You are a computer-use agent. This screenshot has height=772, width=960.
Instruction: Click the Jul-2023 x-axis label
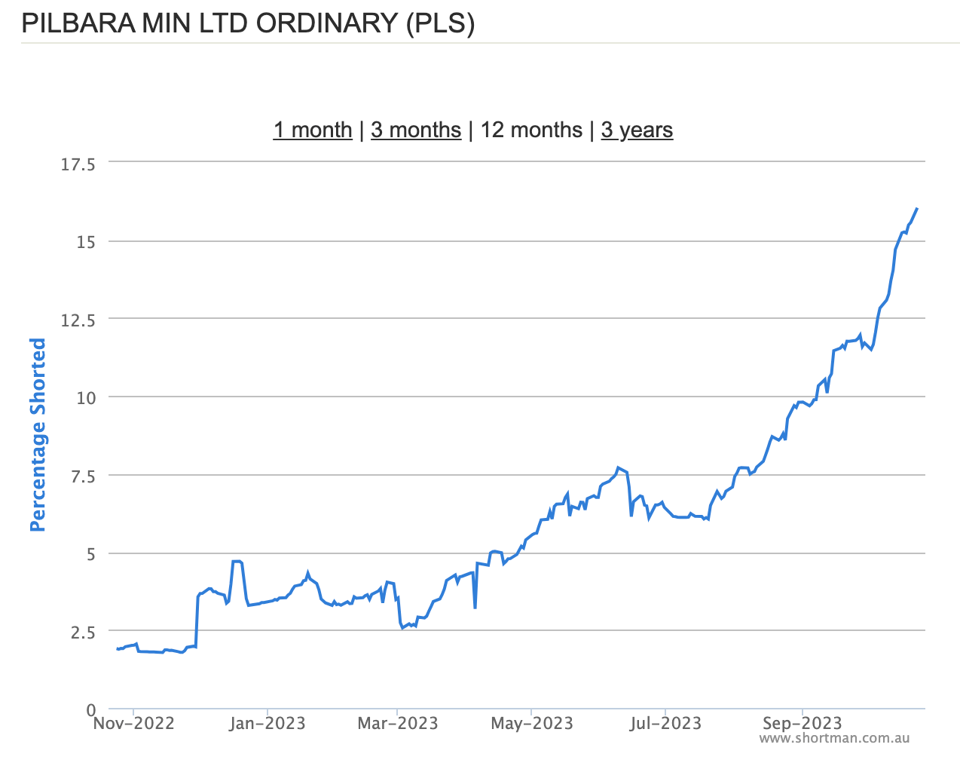click(665, 724)
